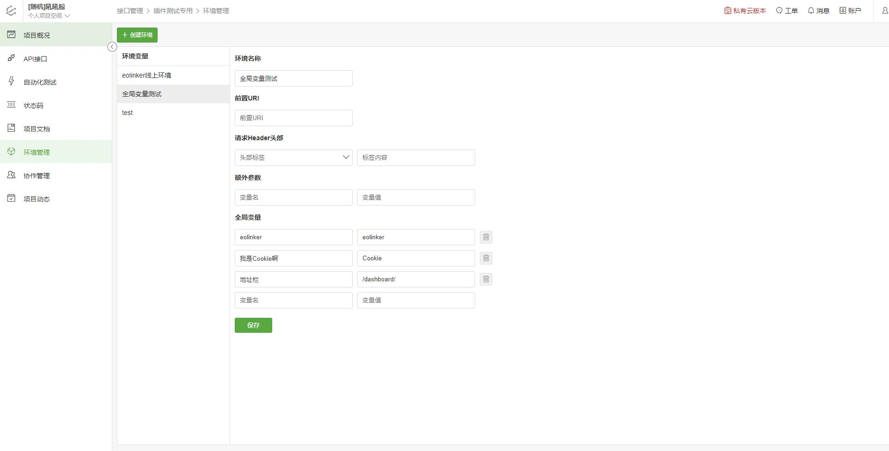Select 状态码 menu item
This screenshot has width=889, height=451.
(56, 105)
